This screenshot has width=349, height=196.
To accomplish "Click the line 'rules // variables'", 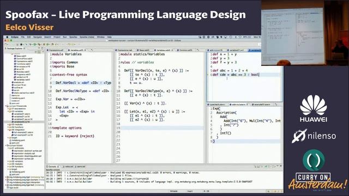I will pyautogui.click(x=137, y=63).
